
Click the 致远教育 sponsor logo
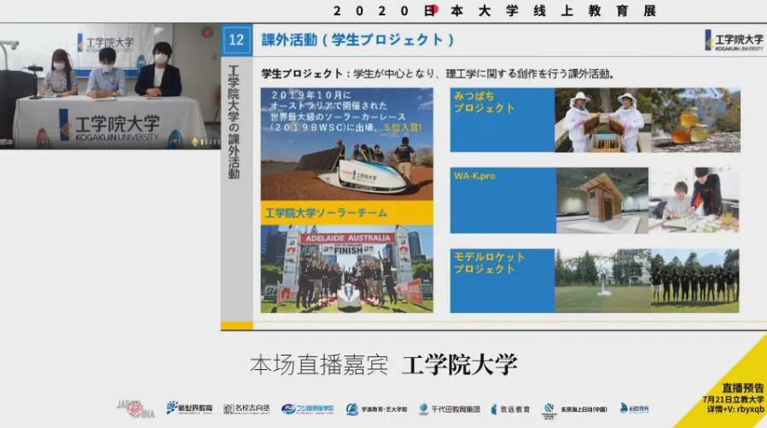click(510, 409)
